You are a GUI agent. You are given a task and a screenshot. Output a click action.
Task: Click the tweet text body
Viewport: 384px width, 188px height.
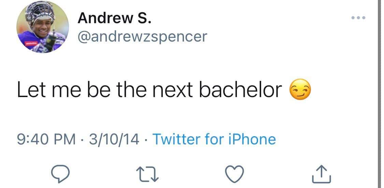click(x=150, y=90)
